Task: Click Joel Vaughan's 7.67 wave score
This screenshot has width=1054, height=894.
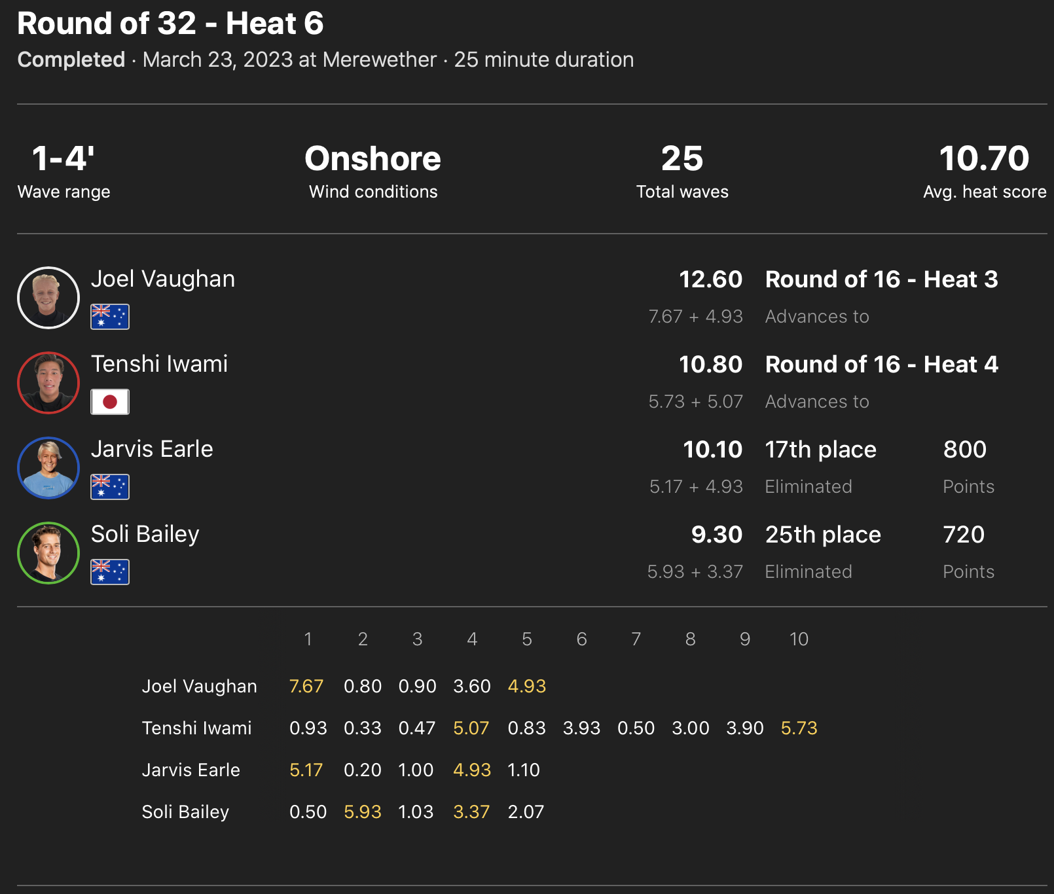Action: [306, 687]
